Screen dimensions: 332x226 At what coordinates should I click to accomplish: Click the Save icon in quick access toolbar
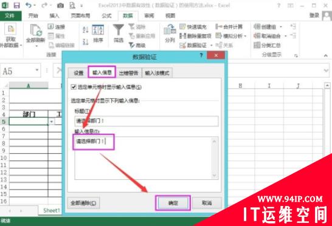coord(16,5)
